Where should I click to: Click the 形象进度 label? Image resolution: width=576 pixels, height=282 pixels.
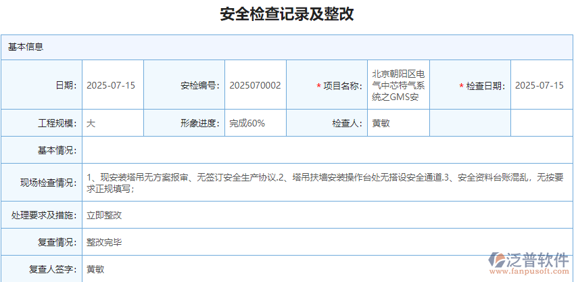[200, 123]
